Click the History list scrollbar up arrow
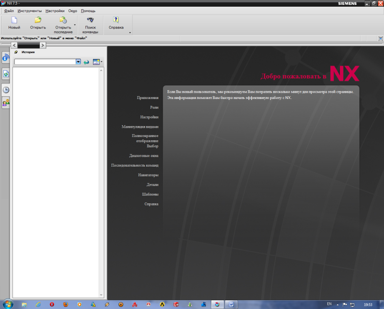The image size is (384, 309). pos(101,71)
